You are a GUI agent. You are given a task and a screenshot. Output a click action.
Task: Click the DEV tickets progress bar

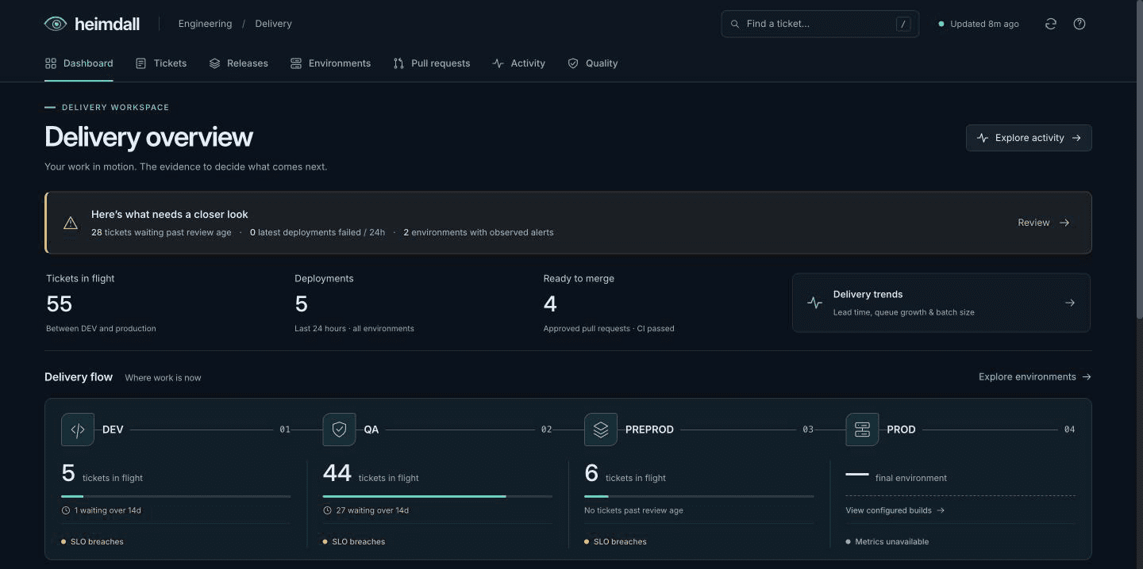pos(175,497)
